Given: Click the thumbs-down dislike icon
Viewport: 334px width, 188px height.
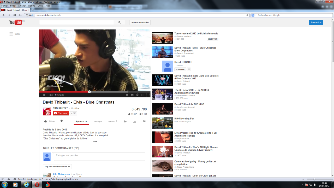Looking at the screenshot, I should (62, 121).
